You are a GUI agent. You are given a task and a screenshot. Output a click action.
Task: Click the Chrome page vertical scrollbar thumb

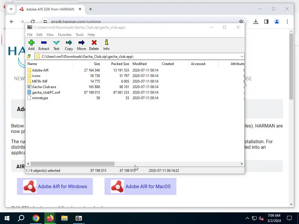[x=291, y=66]
